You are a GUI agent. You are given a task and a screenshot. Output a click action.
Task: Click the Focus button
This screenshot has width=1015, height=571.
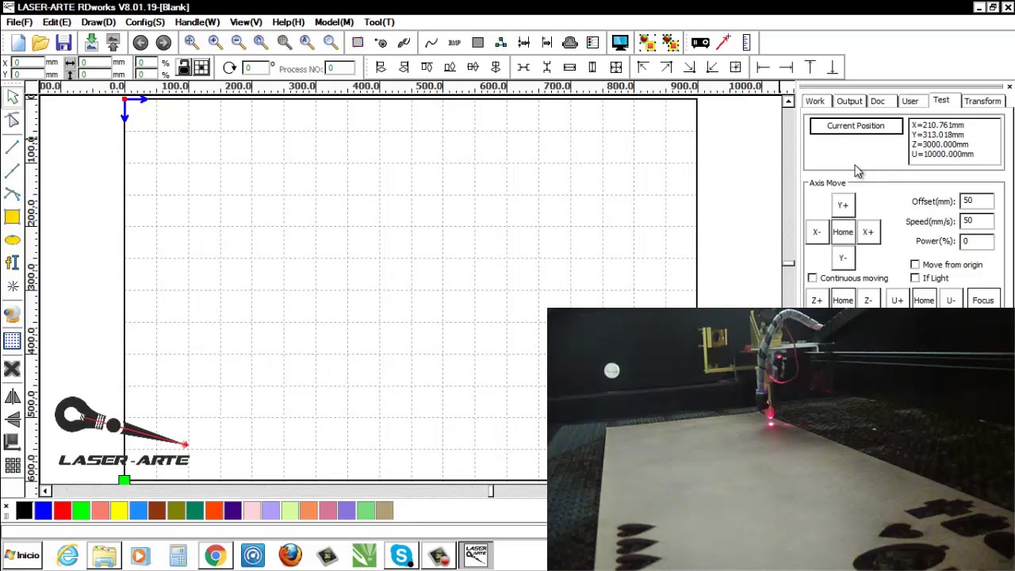(983, 301)
